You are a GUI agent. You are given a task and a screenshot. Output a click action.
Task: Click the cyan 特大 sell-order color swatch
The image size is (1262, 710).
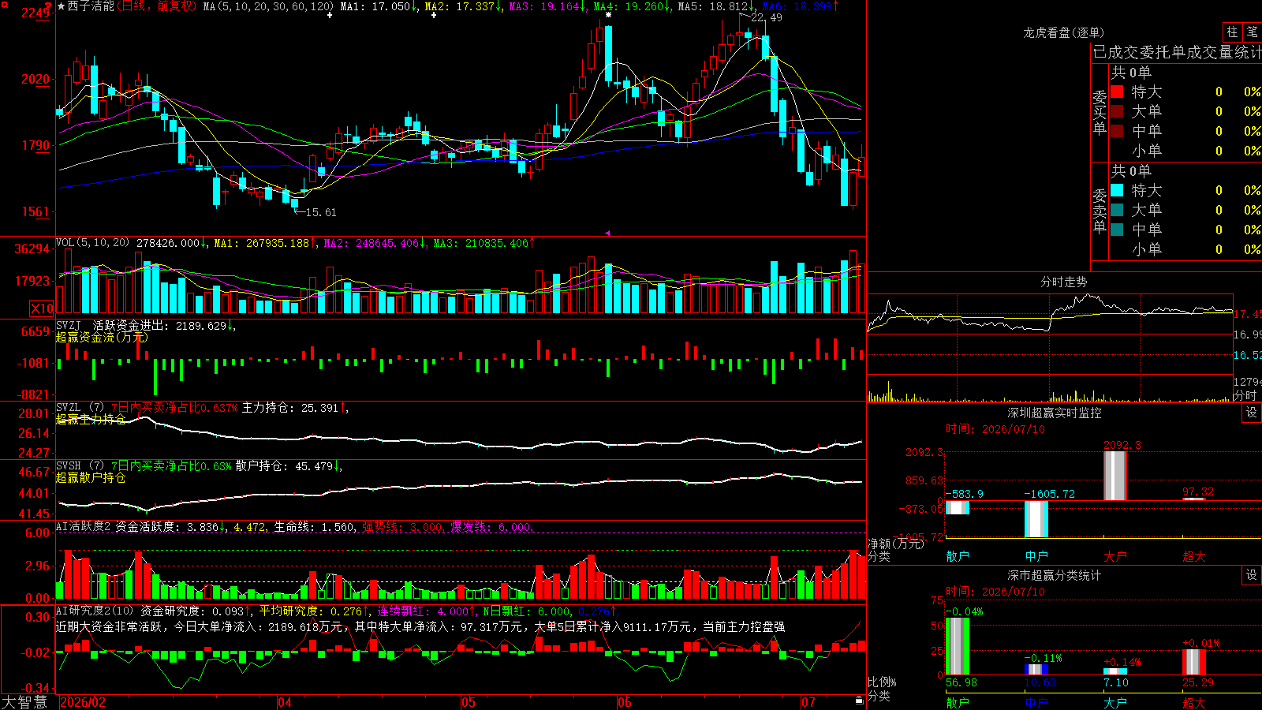click(1117, 190)
